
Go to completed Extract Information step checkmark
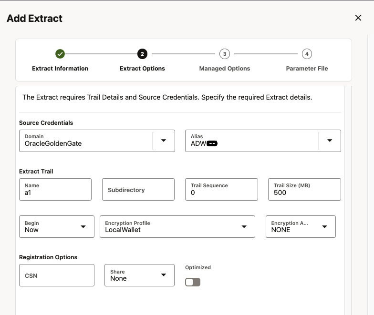(x=60, y=54)
